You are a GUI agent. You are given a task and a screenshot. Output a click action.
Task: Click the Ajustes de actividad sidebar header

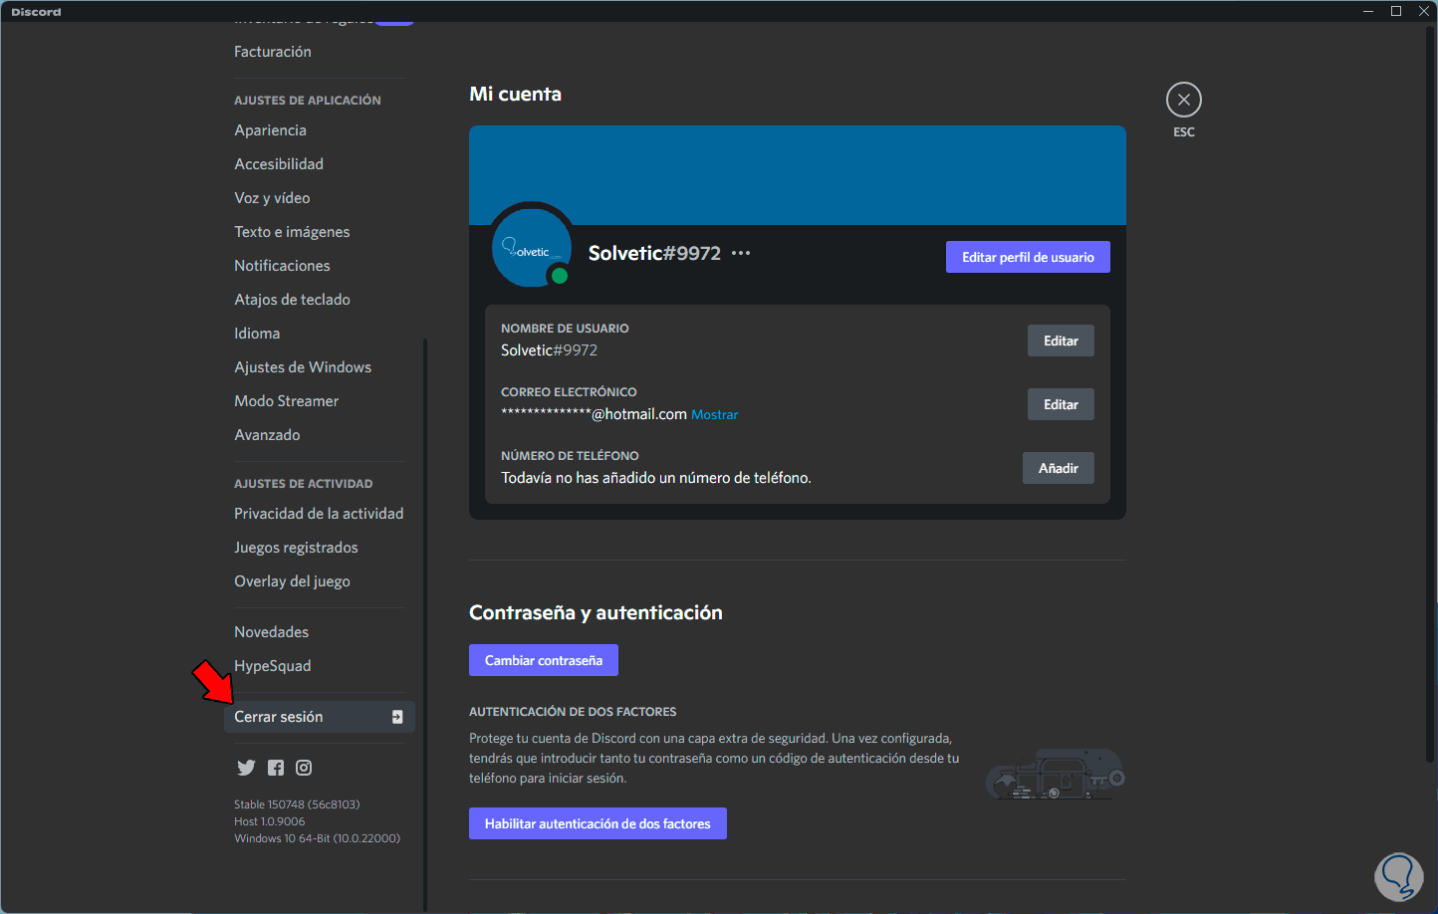[304, 484]
